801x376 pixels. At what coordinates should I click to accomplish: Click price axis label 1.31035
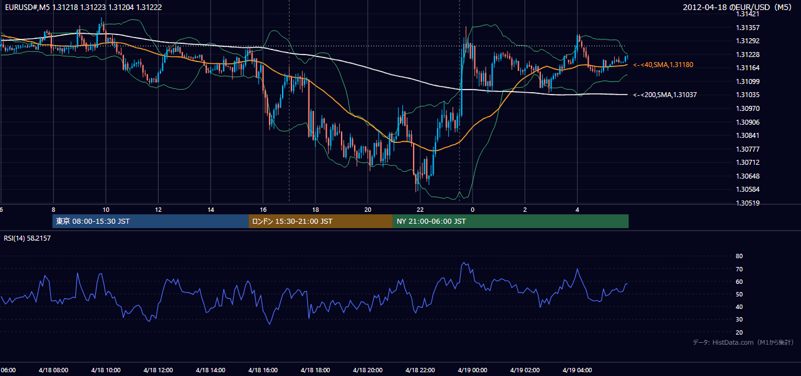point(747,95)
